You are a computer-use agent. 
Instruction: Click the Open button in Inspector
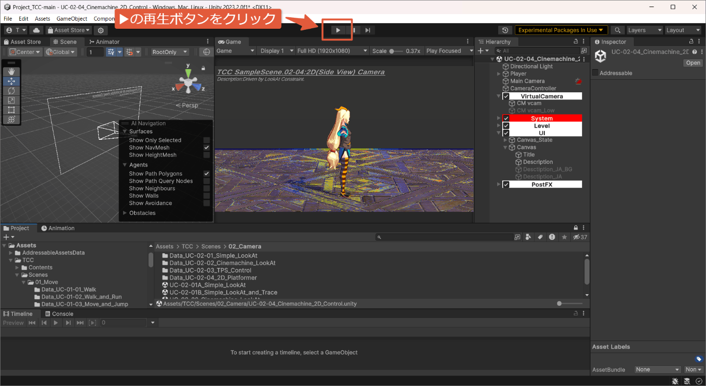(x=693, y=63)
